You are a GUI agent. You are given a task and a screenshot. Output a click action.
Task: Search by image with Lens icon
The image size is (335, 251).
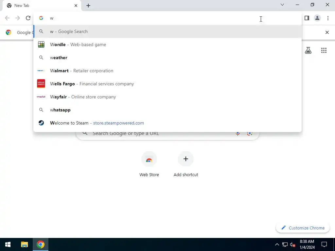click(249, 134)
